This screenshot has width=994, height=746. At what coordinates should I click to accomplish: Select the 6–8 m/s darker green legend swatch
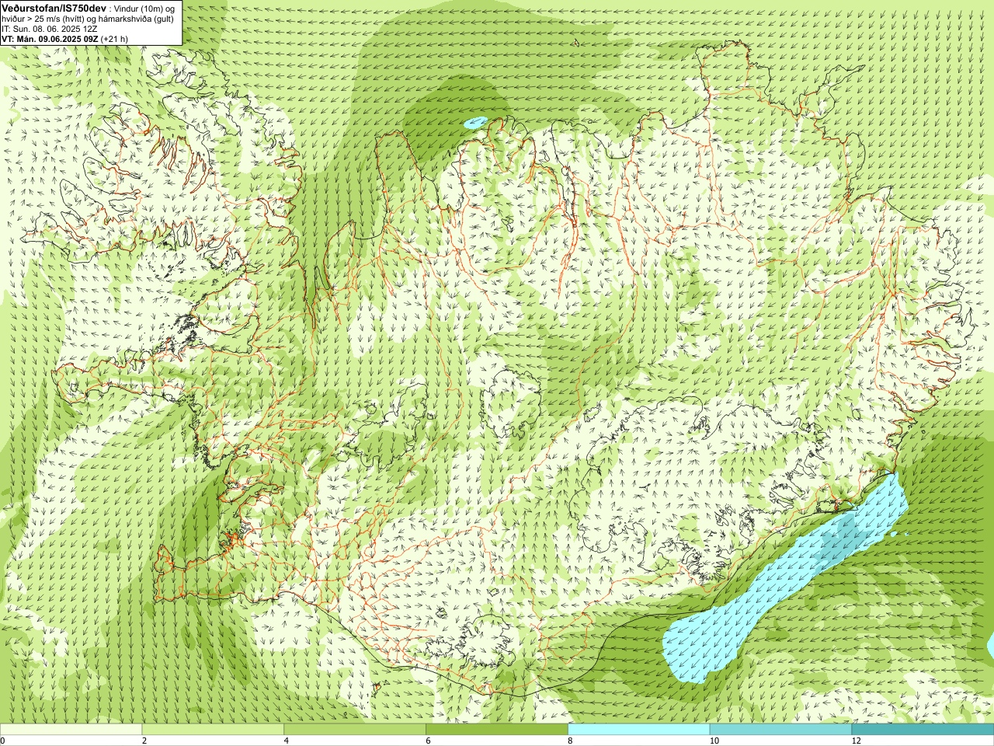tap(497, 730)
